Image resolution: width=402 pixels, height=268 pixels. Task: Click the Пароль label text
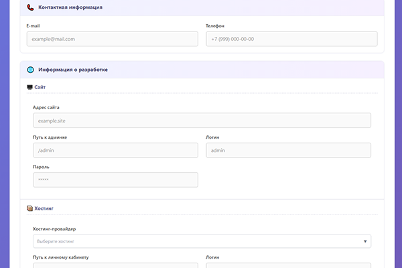41,167
